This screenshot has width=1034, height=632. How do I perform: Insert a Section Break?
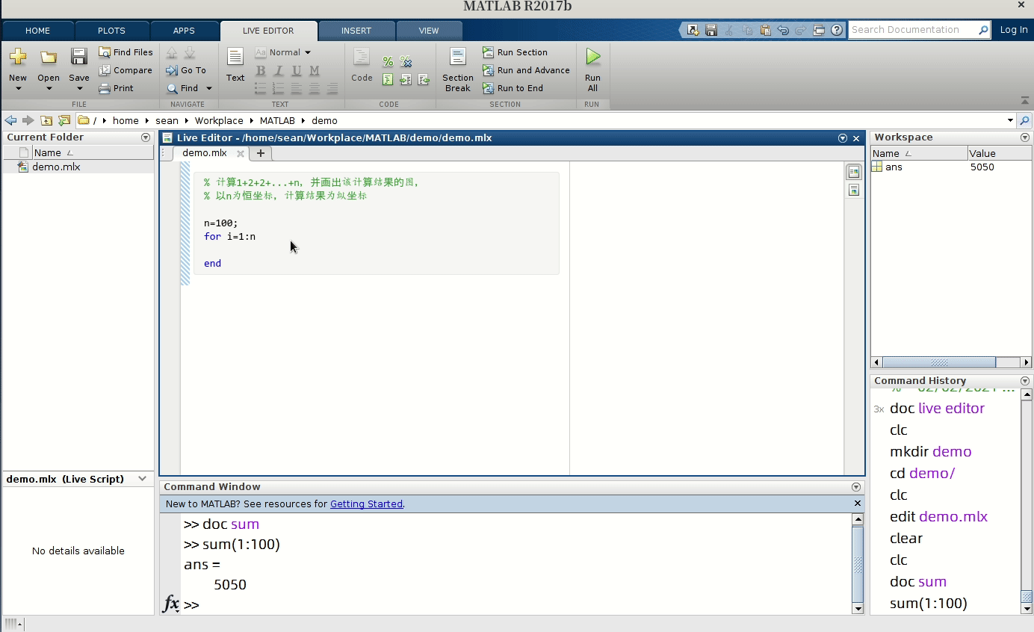(458, 69)
